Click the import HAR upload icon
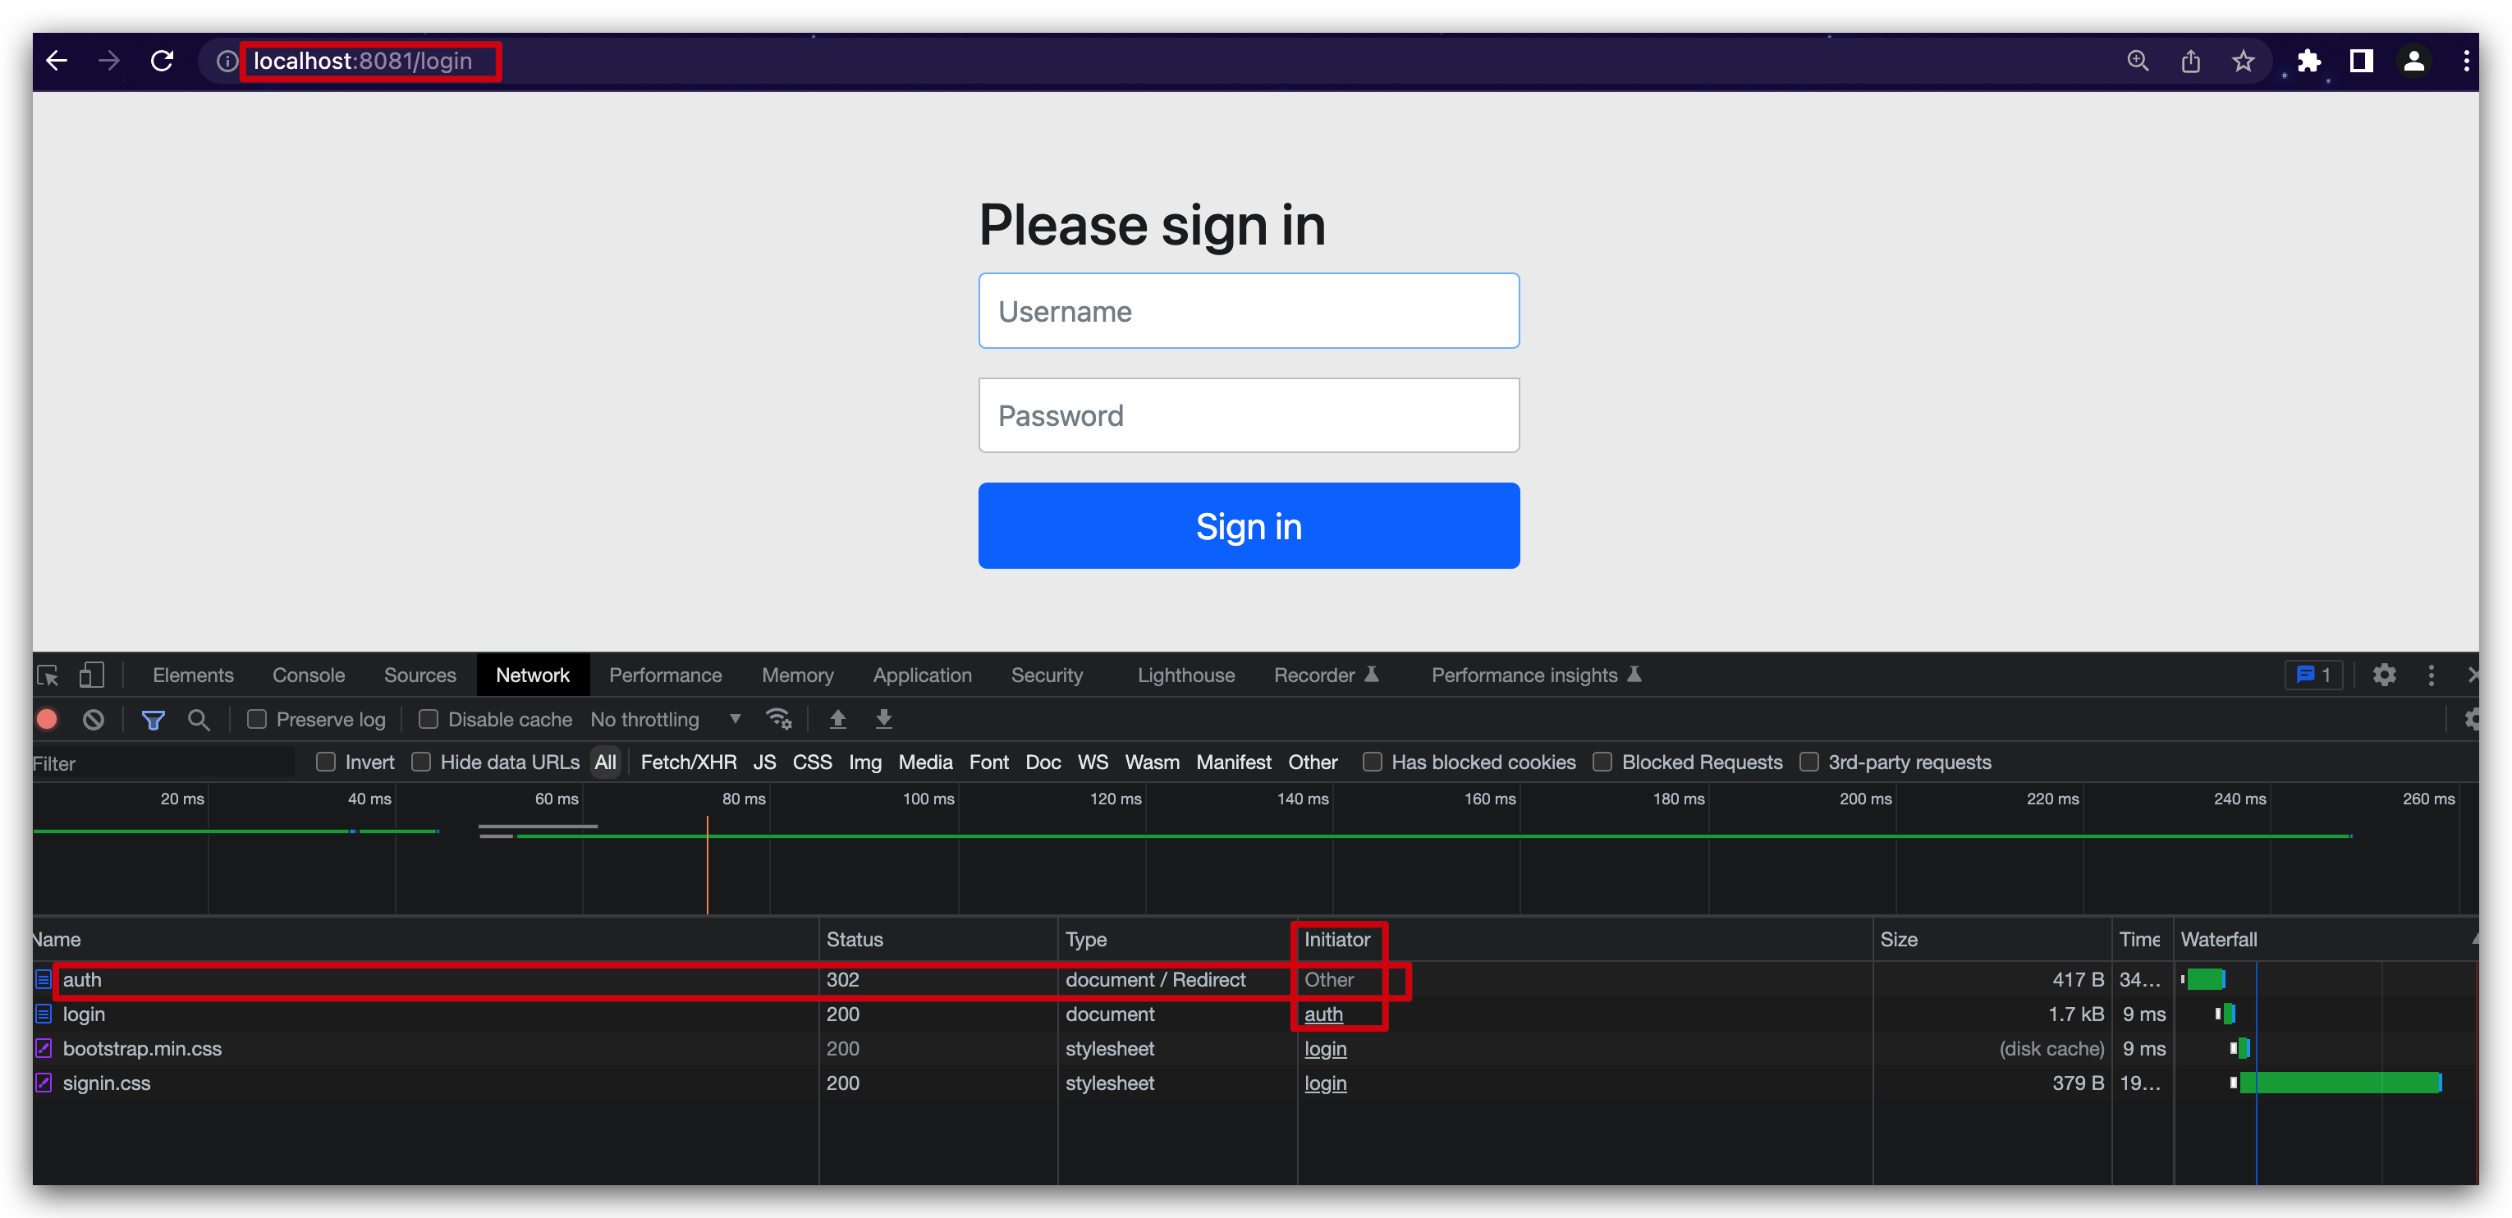The width and height of the screenshot is (2512, 1218). (837, 720)
